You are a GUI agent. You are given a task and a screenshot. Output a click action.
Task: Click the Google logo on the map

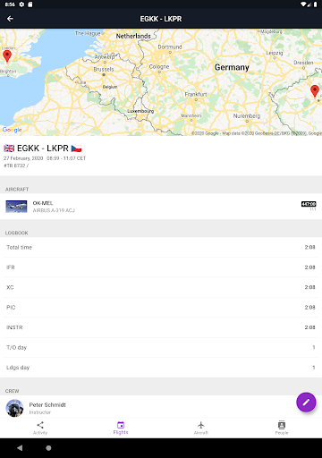tap(12, 130)
